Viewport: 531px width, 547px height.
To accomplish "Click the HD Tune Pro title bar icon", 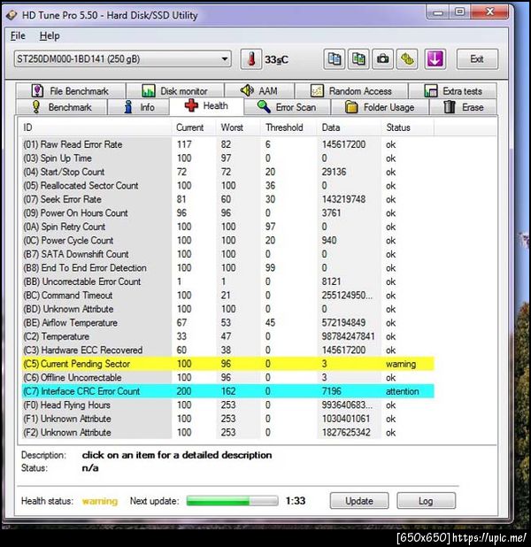I will point(12,15).
